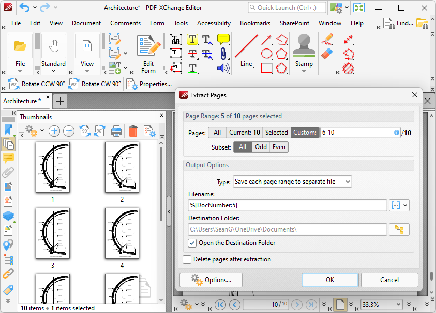This screenshot has width=436, height=313.
Task: Select the Sticky Note comment tool
Action: [223, 39]
